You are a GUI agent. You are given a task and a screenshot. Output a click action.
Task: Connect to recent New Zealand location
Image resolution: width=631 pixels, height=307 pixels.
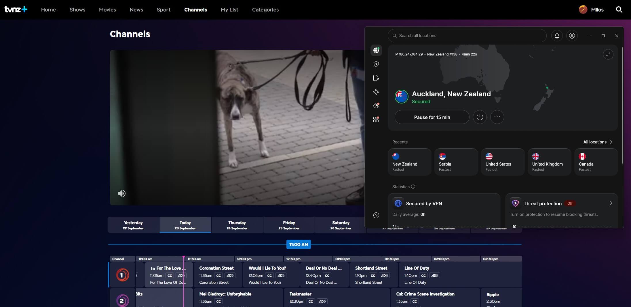(x=409, y=162)
